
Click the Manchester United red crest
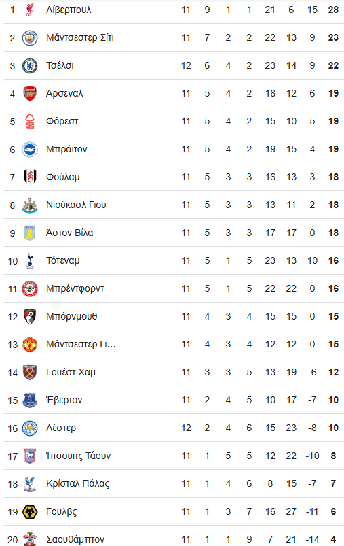pos(30,344)
